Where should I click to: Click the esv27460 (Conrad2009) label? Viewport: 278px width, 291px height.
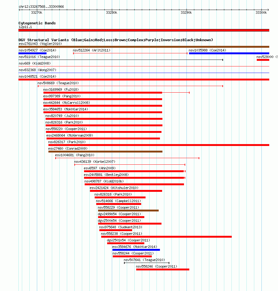pos(68,149)
